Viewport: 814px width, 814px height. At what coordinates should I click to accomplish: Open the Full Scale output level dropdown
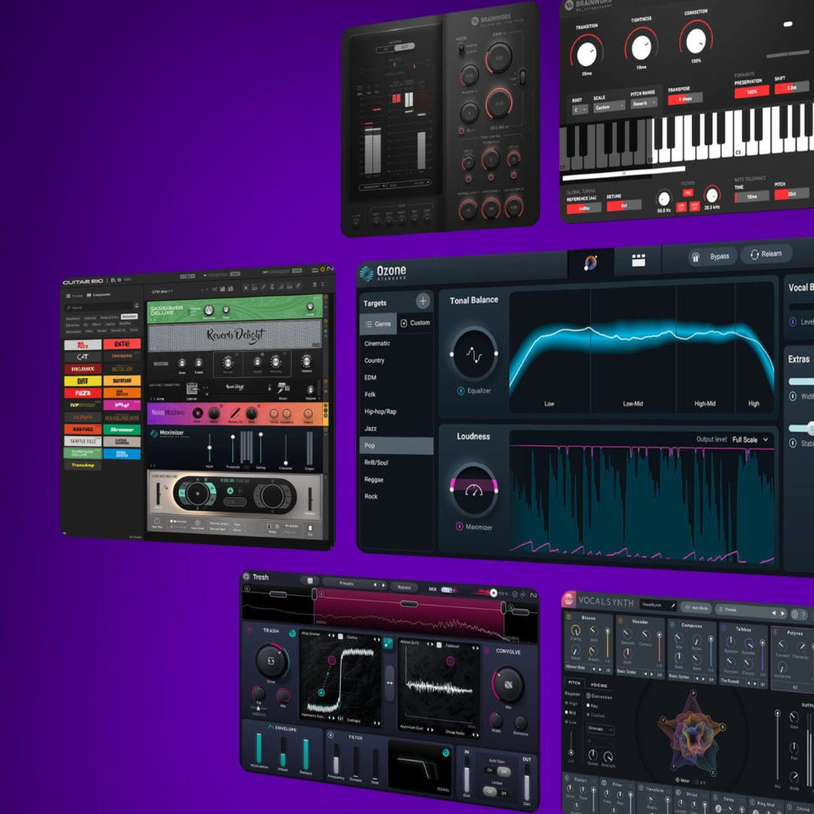point(748,439)
